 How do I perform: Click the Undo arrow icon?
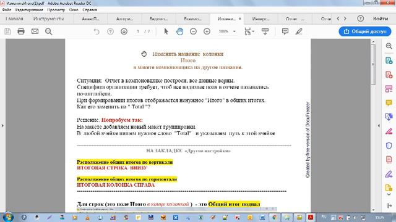(x=97, y=31)
